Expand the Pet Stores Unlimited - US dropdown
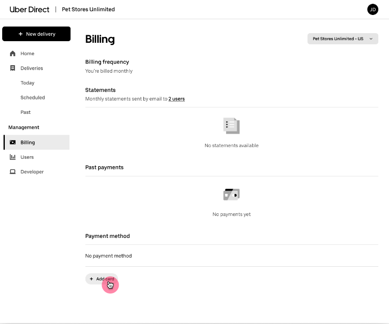The height and width of the screenshot is (324, 389). coord(342,38)
